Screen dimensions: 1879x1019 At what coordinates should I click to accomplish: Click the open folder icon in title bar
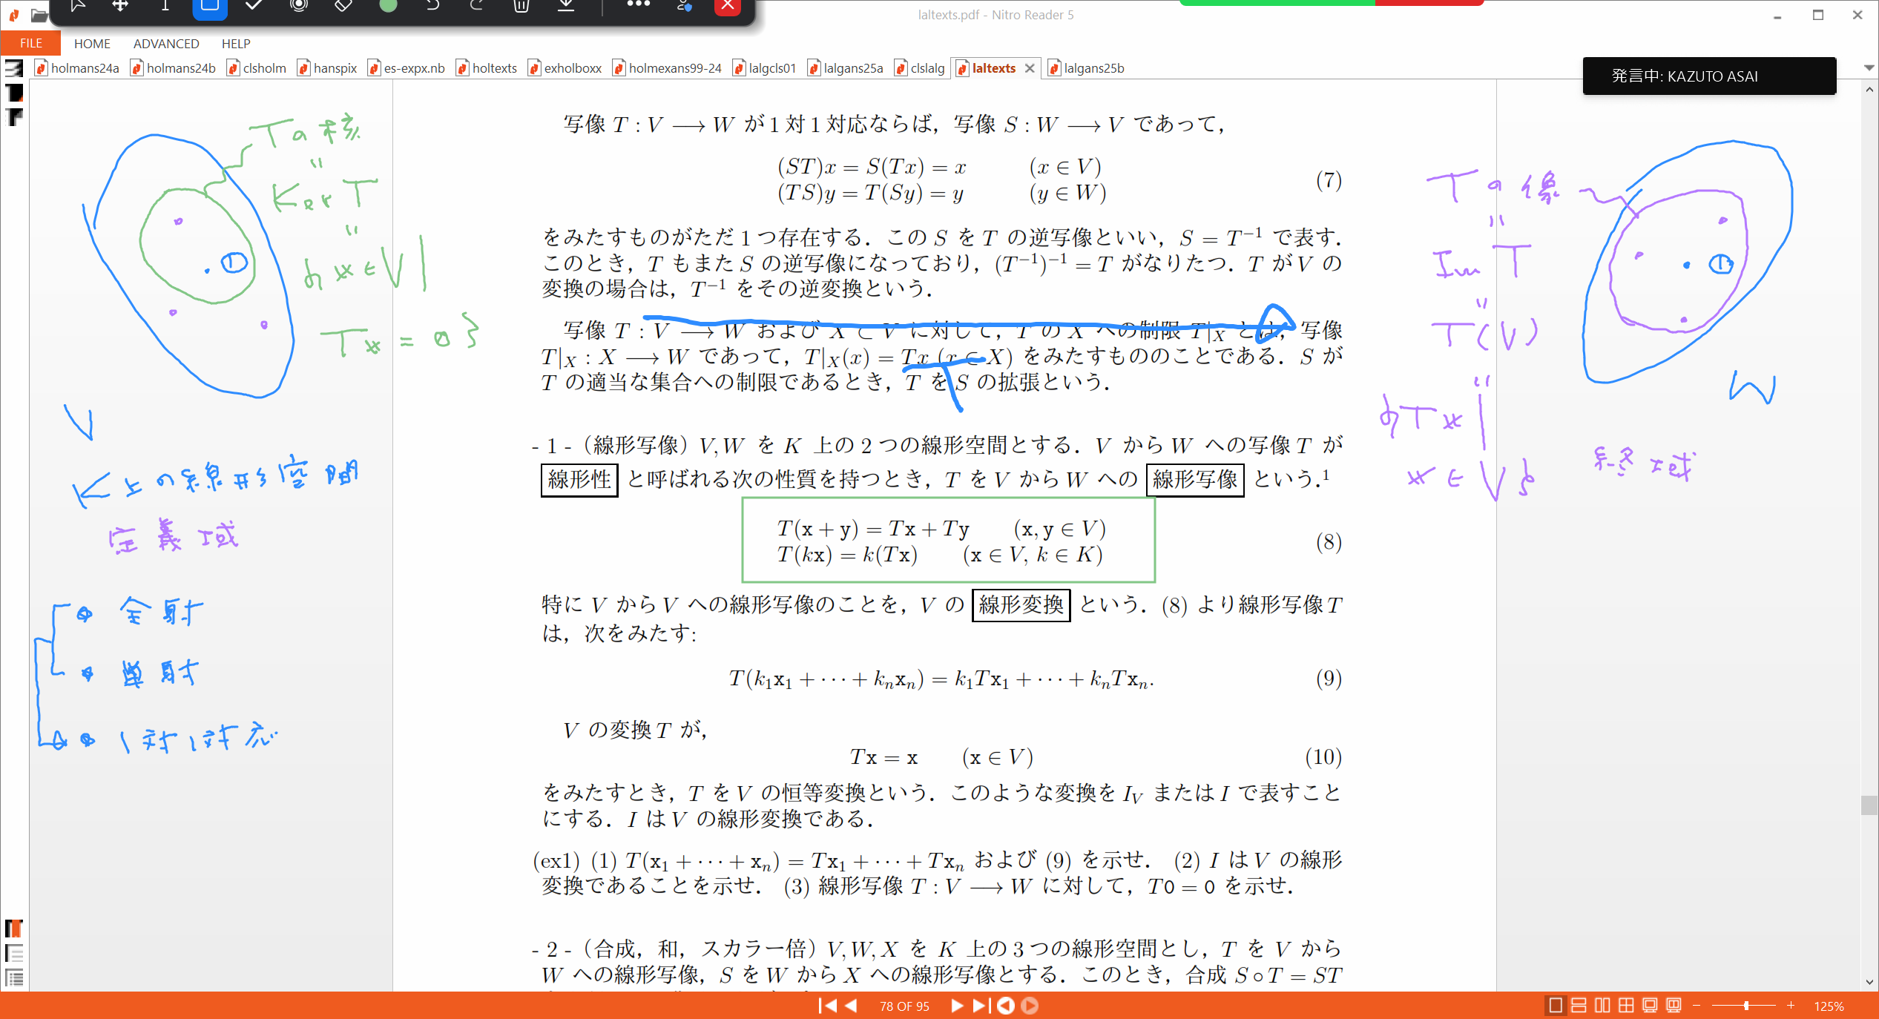(x=39, y=15)
